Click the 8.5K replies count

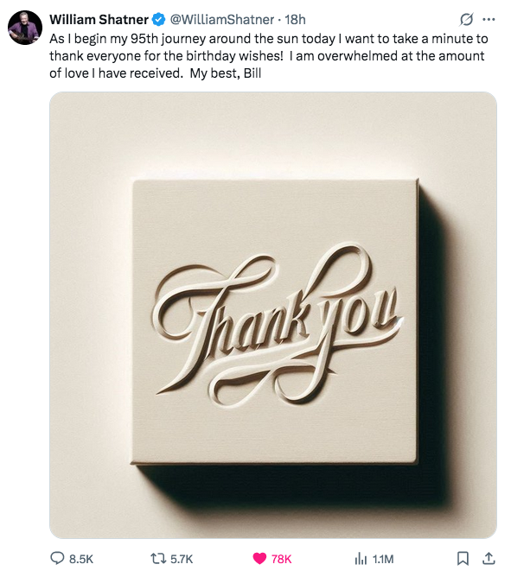(x=81, y=559)
